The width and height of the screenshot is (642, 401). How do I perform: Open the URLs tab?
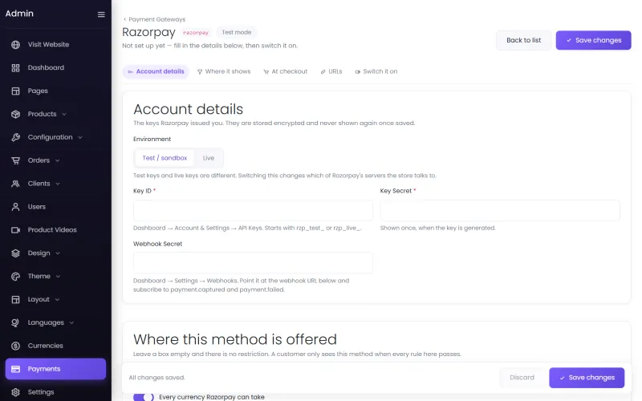[x=331, y=71]
